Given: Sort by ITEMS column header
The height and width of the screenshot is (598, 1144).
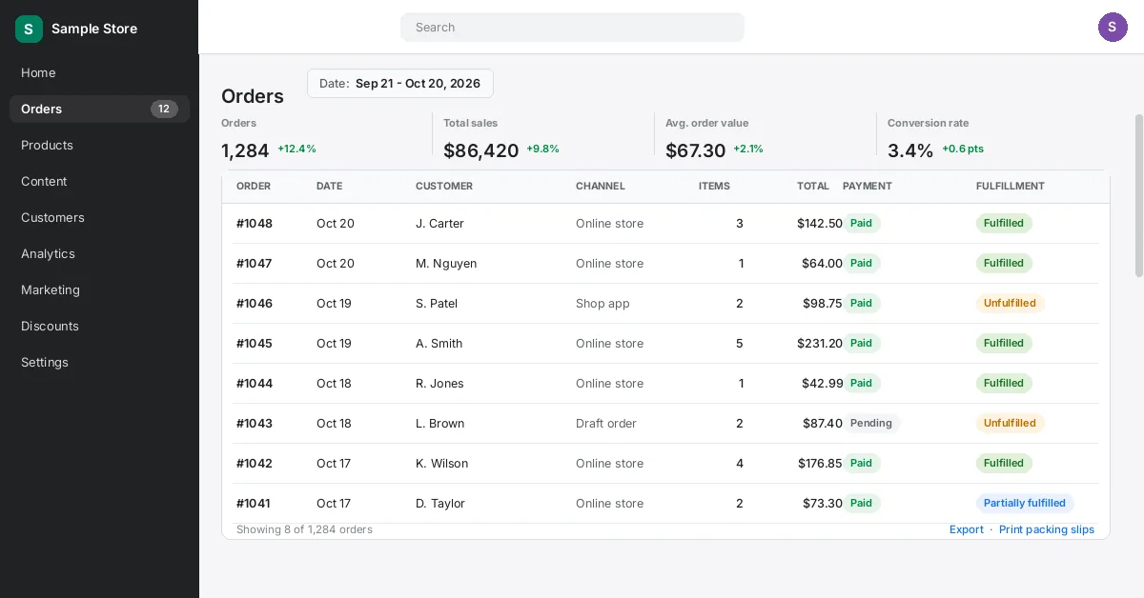Looking at the screenshot, I should tap(714, 186).
